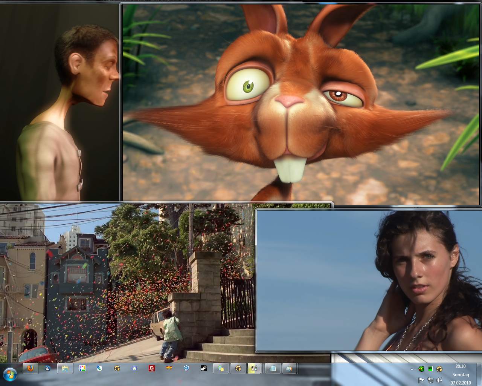Open Windows Explorer folder icon
This screenshot has width=482, height=386.
[x=65, y=368]
